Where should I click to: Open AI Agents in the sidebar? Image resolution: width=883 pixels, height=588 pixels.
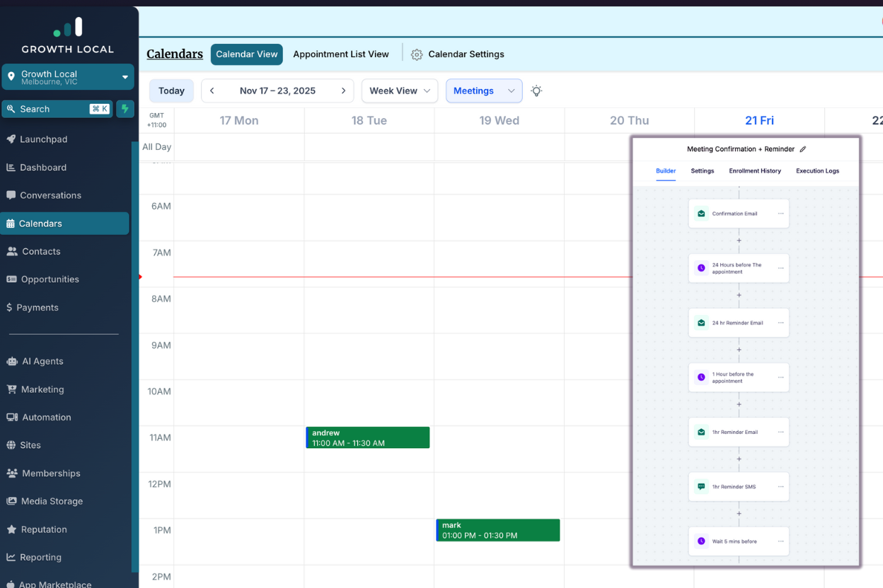(42, 361)
